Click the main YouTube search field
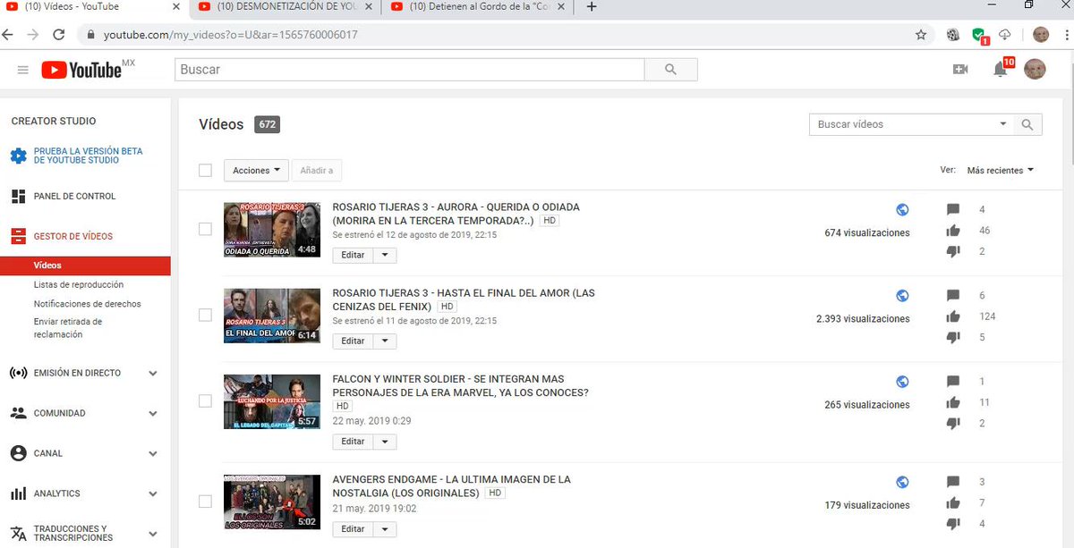 tap(409, 70)
